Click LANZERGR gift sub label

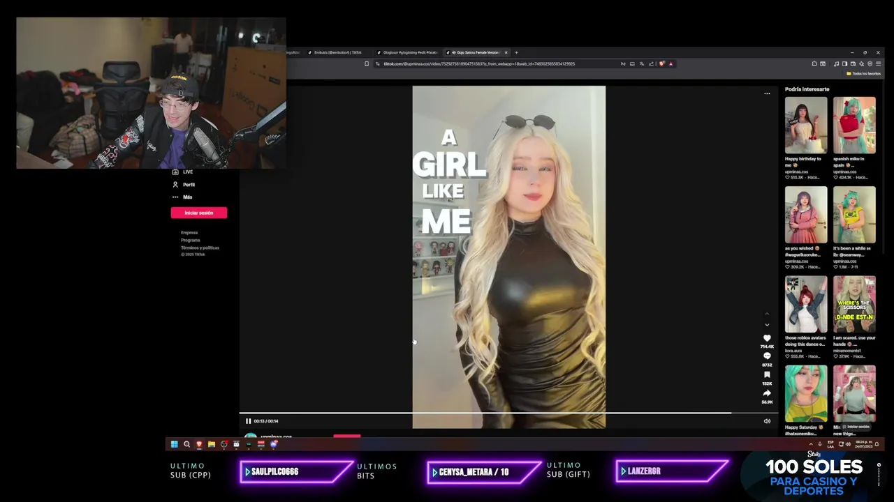pyautogui.click(x=672, y=471)
